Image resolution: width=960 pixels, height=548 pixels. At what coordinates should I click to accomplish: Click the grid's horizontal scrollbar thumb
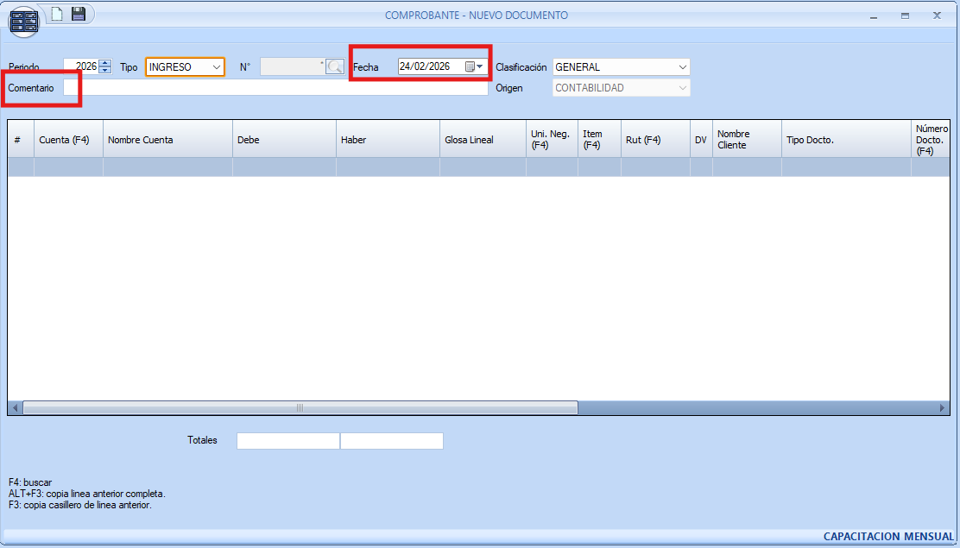point(300,407)
